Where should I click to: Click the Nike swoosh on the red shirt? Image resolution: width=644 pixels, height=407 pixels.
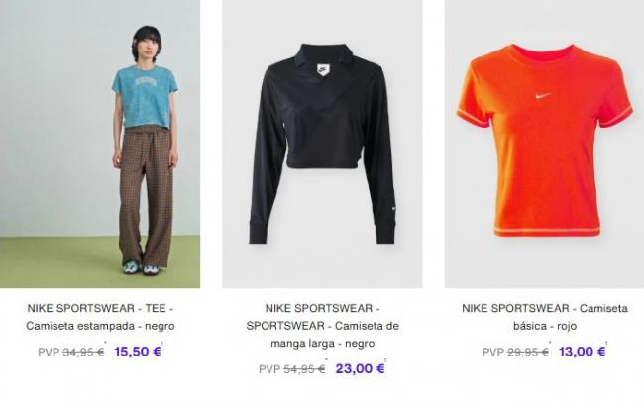pos(543,96)
